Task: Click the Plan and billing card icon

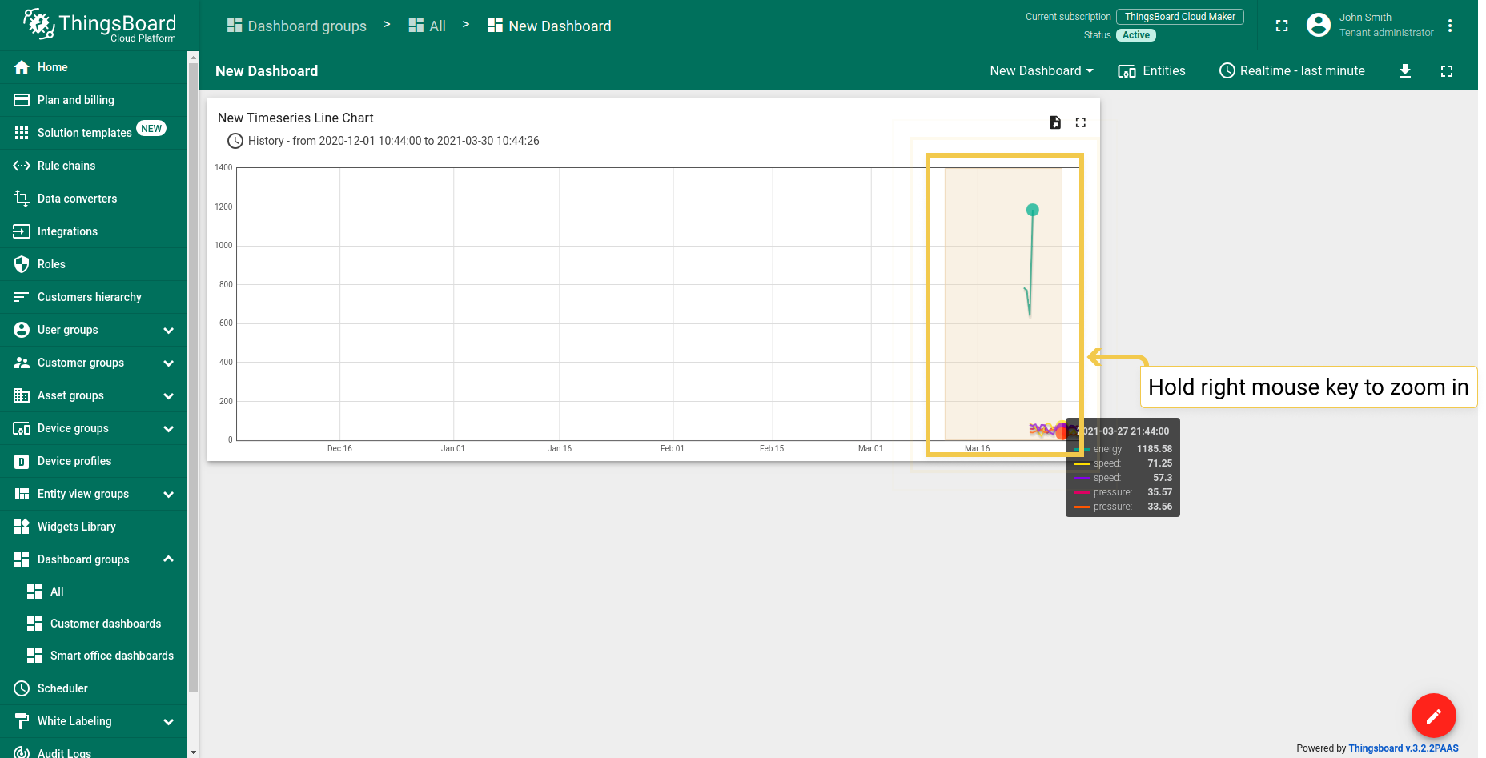Action: [x=22, y=100]
